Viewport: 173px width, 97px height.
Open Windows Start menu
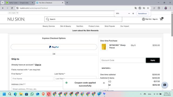4,94
